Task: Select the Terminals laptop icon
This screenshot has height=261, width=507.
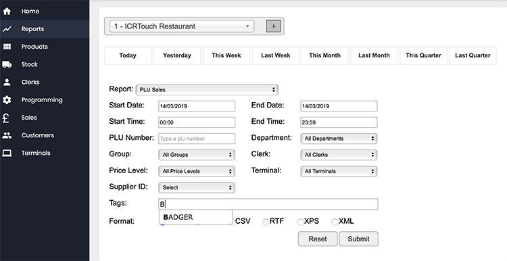Action: point(7,153)
